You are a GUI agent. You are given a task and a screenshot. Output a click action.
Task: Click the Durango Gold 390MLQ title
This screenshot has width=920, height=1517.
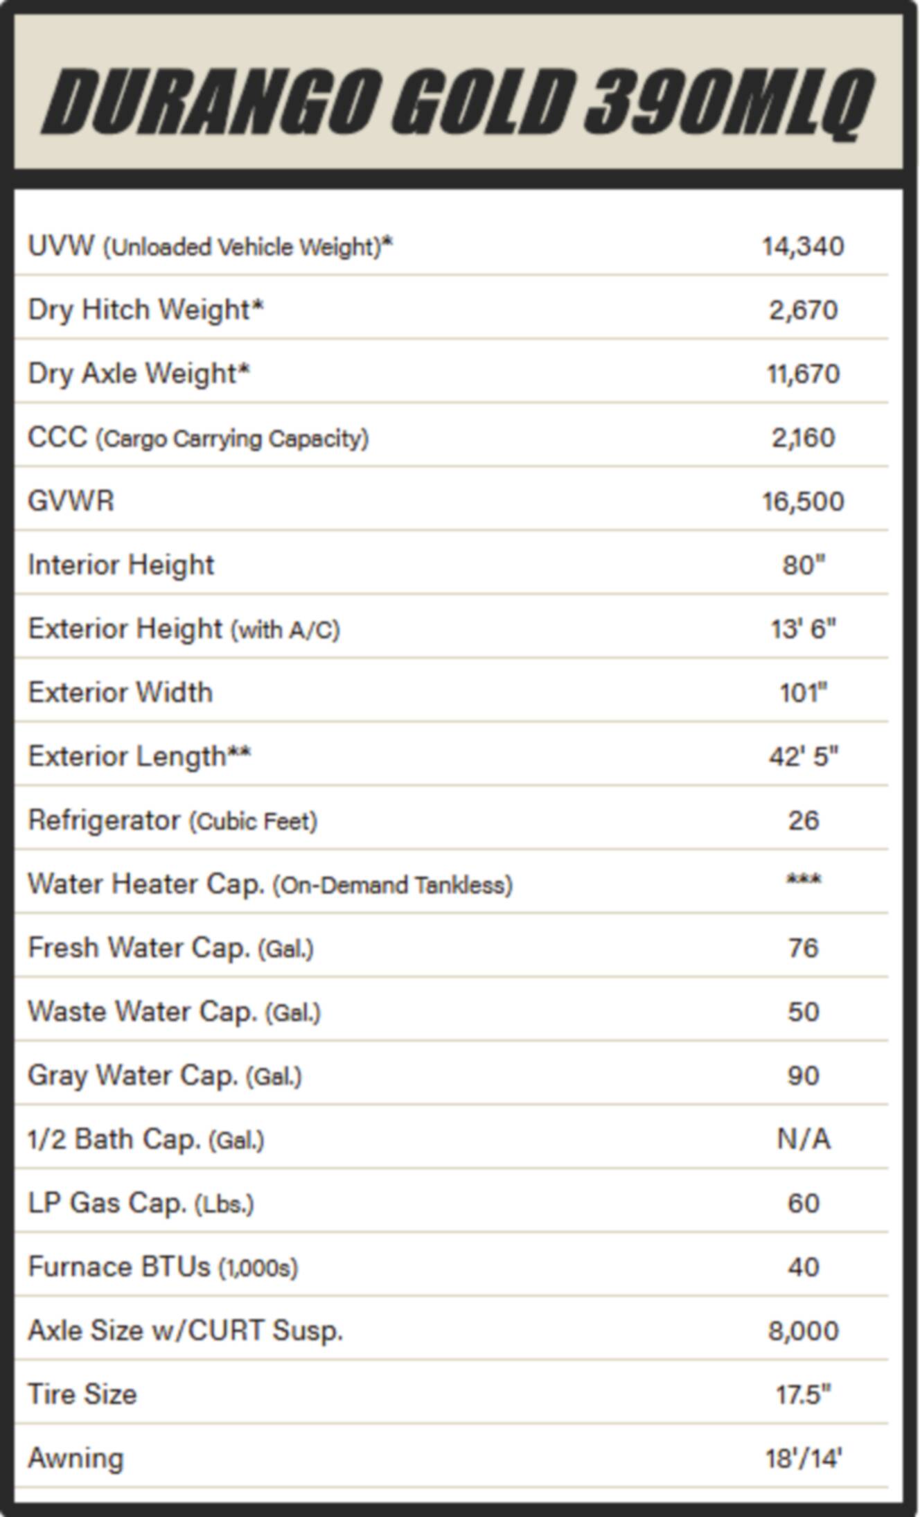[x=458, y=100]
